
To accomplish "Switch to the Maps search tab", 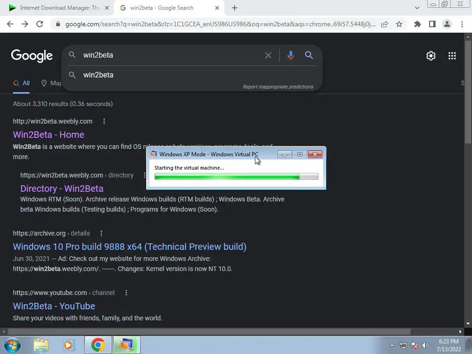I will point(51,83).
